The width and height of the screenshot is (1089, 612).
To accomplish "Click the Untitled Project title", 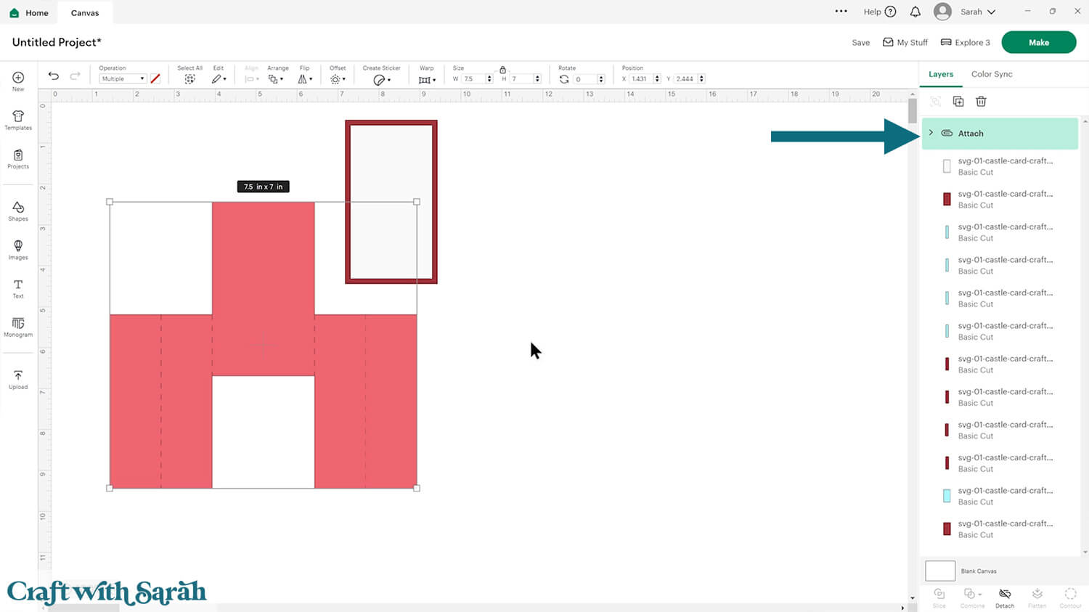I will 57,42.
